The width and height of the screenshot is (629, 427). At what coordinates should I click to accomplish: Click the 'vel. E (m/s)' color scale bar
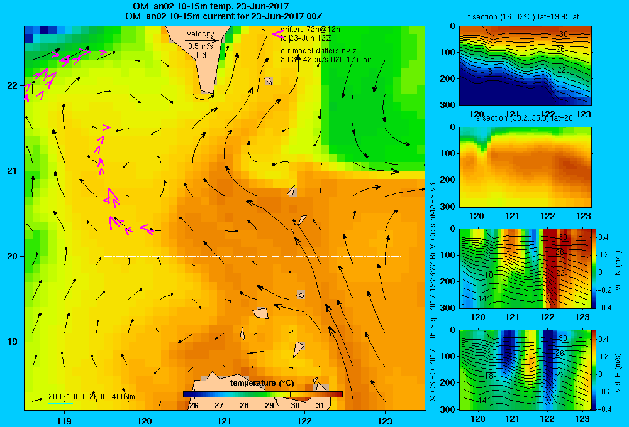click(x=594, y=370)
